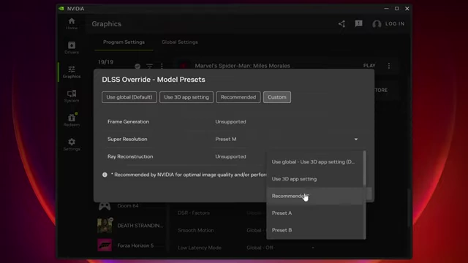Choose Use 3D app setting in dropdown list
The width and height of the screenshot is (468, 263).
(314, 179)
